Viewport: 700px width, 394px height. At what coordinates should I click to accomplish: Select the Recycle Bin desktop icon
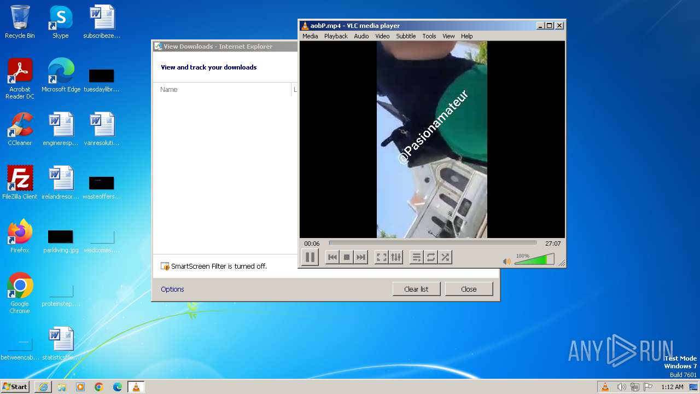click(20, 22)
